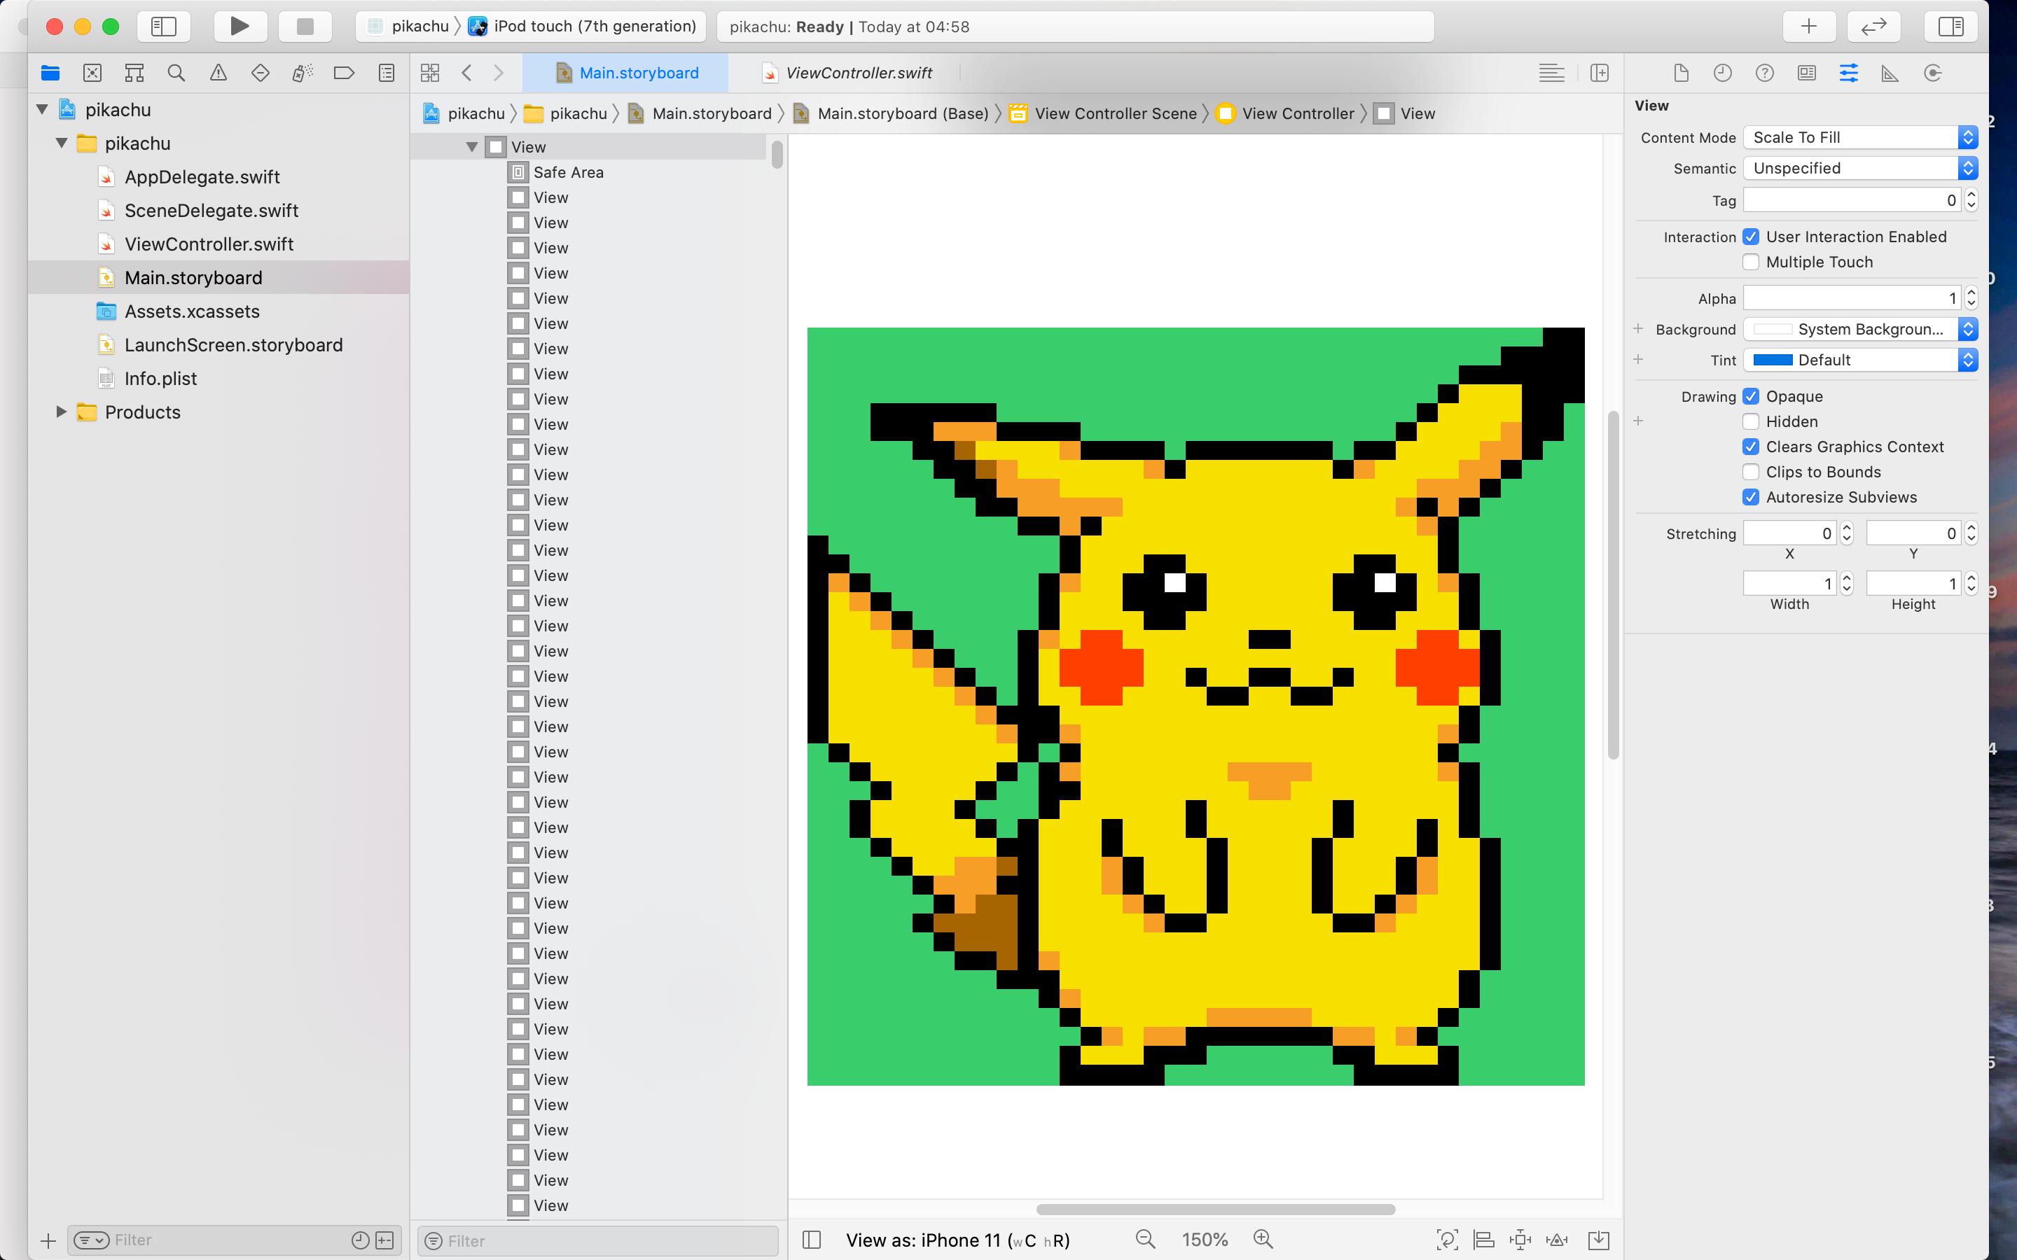2017x1260 pixels.
Task: Click the Add Editor on Right icon
Action: click(x=1599, y=73)
